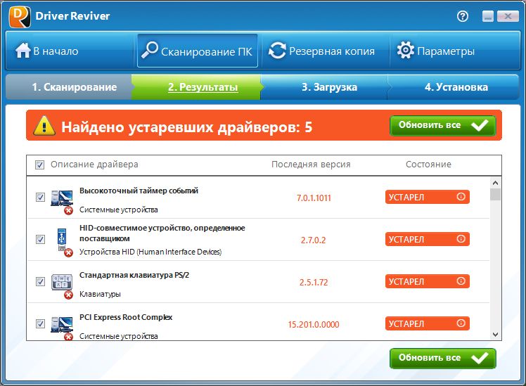Select PCI Express Root Complex driver name
526x386 pixels.
click(126, 317)
